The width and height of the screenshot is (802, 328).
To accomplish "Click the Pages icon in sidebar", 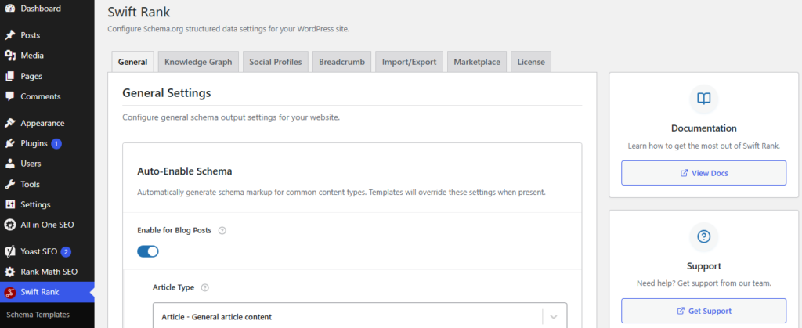I will (9, 76).
